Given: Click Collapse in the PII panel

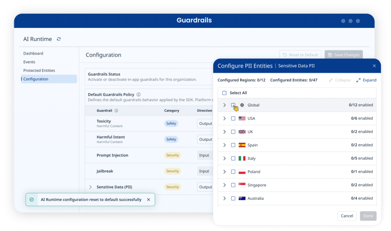Looking at the screenshot, I should pos(339,80).
